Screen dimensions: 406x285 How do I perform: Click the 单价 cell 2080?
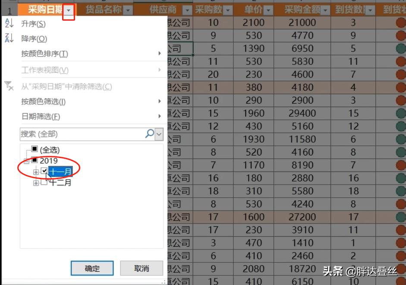tap(254, 269)
